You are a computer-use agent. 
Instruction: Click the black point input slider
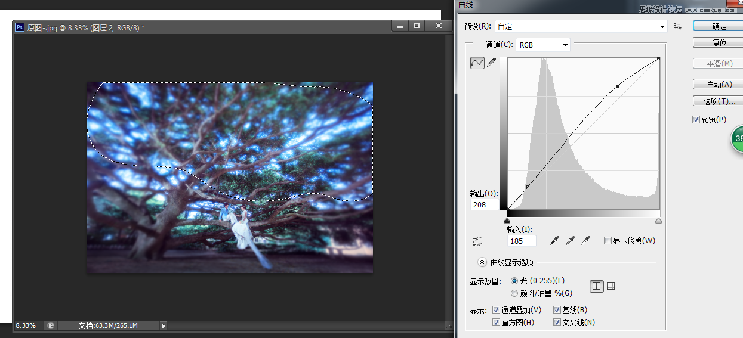[x=507, y=221]
